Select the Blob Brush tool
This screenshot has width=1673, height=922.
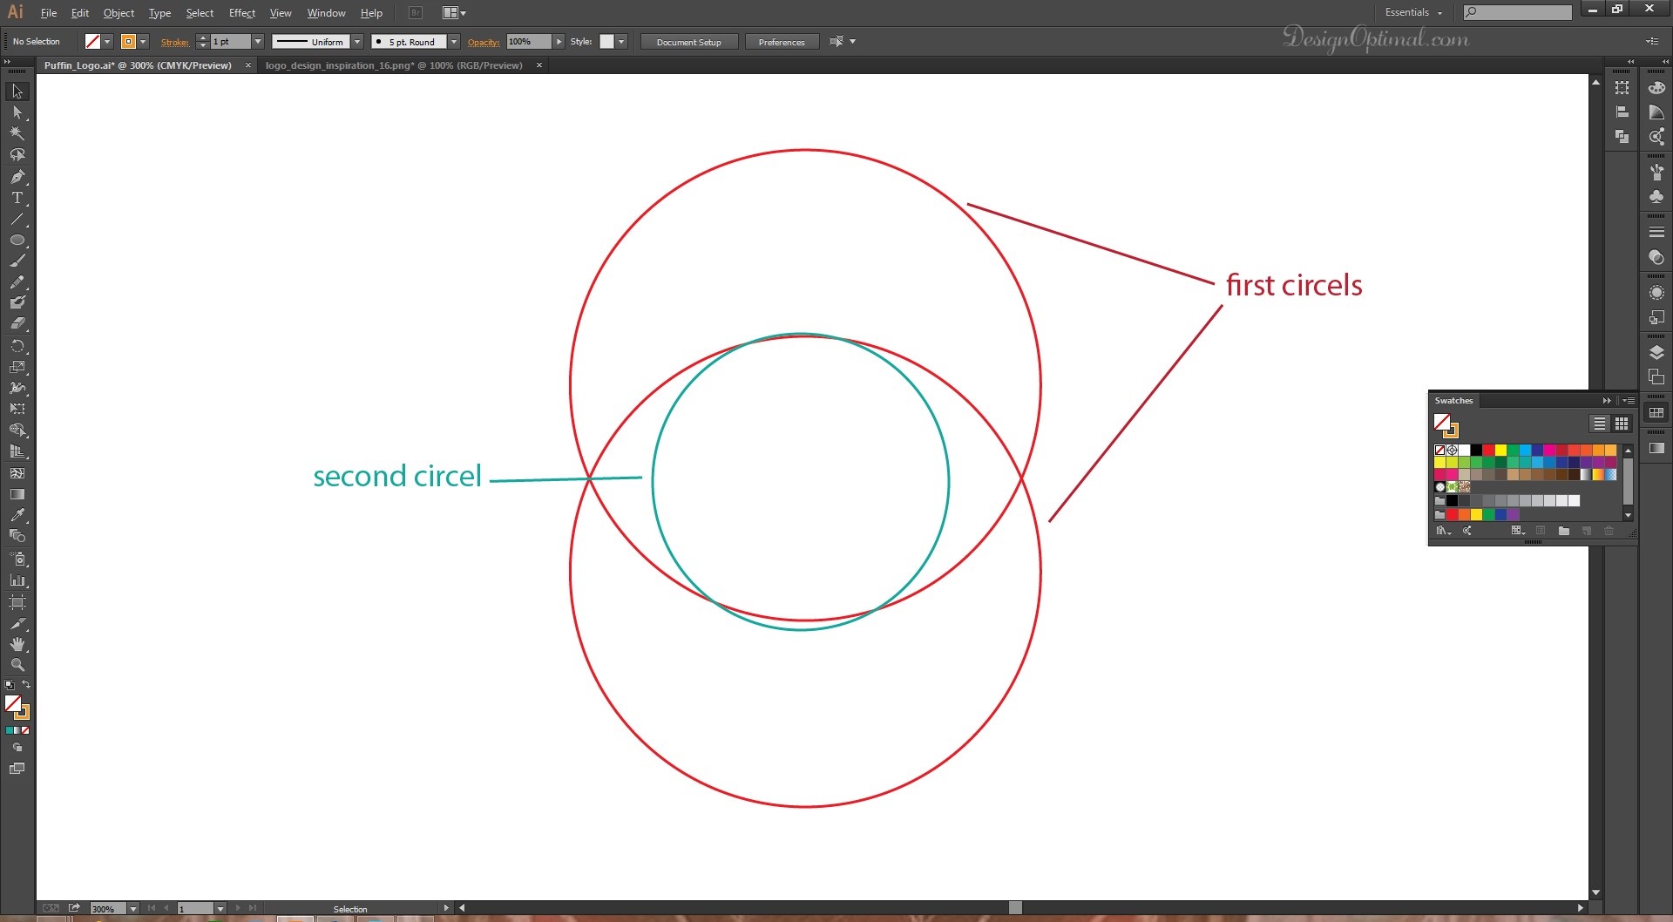pyautogui.click(x=17, y=302)
